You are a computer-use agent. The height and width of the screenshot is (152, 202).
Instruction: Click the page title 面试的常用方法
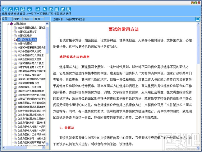[x=124, y=29]
